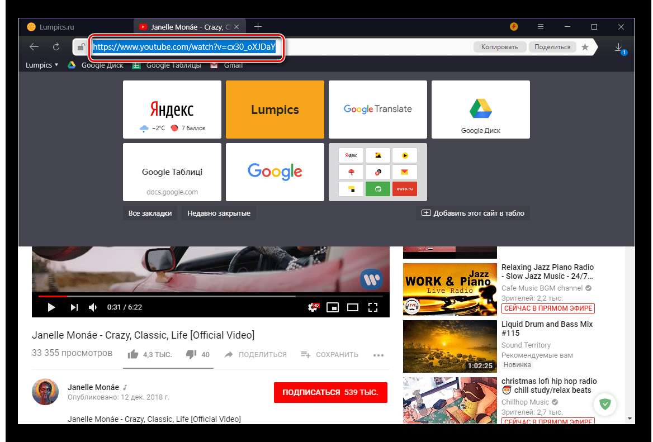Click the 33 355 просмотров view count

72,353
